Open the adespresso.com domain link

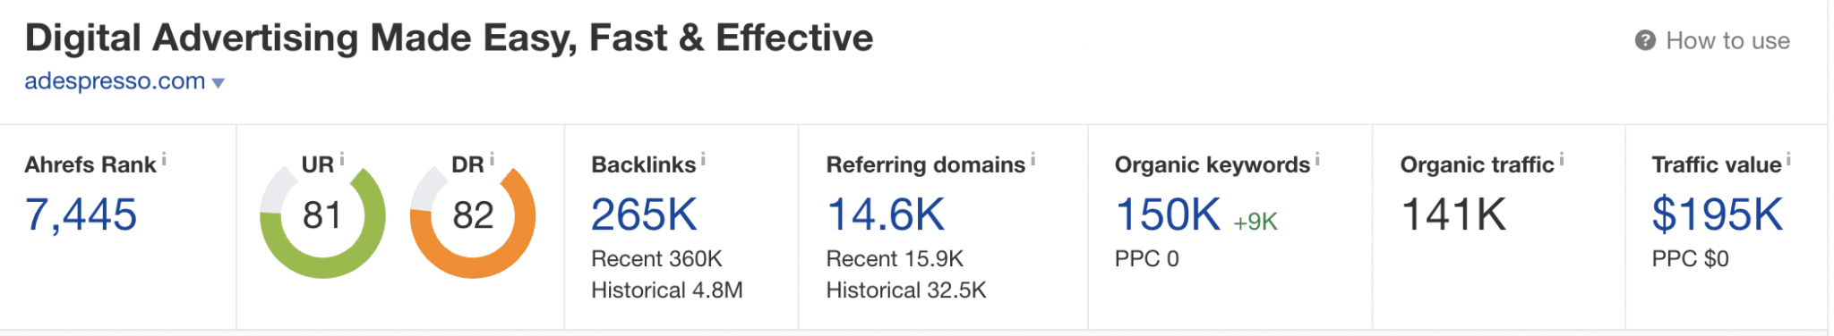[115, 81]
